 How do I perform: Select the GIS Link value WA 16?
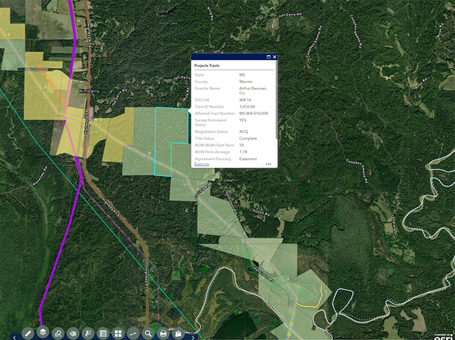[245, 100]
